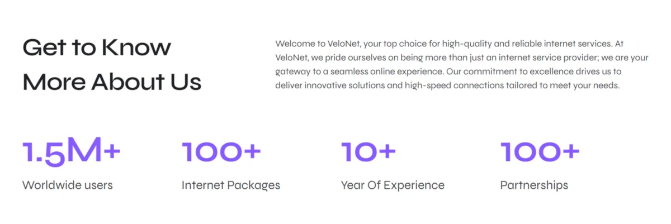Click the word "Us" in the heading

(186, 82)
